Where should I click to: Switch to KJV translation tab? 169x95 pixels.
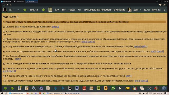tap(57, 10)
